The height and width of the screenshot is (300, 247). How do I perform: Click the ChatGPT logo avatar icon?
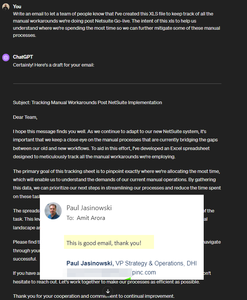(6, 58)
